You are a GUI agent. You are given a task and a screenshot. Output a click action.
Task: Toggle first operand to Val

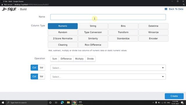(x=41, y=68)
